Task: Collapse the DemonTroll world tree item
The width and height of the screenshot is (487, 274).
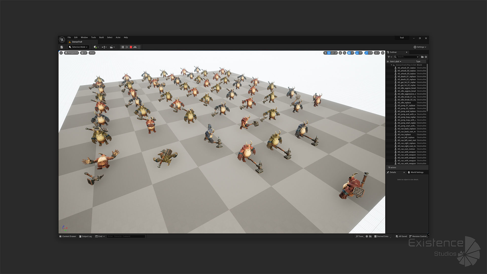Action: coord(391,65)
